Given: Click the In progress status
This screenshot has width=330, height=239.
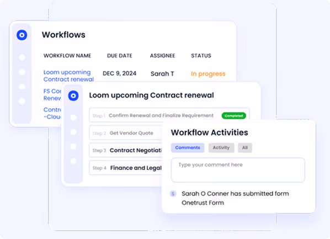Looking at the screenshot, I should pyautogui.click(x=208, y=74).
